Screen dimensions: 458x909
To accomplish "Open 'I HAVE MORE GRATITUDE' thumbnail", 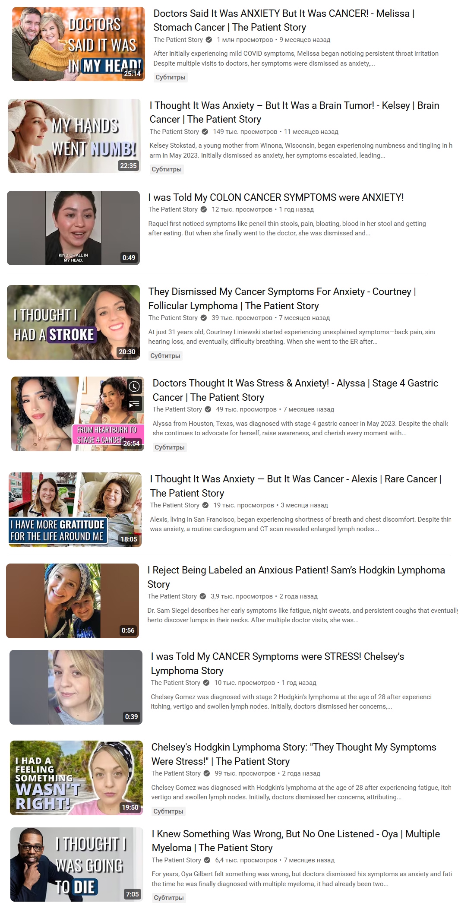I will point(75,510).
